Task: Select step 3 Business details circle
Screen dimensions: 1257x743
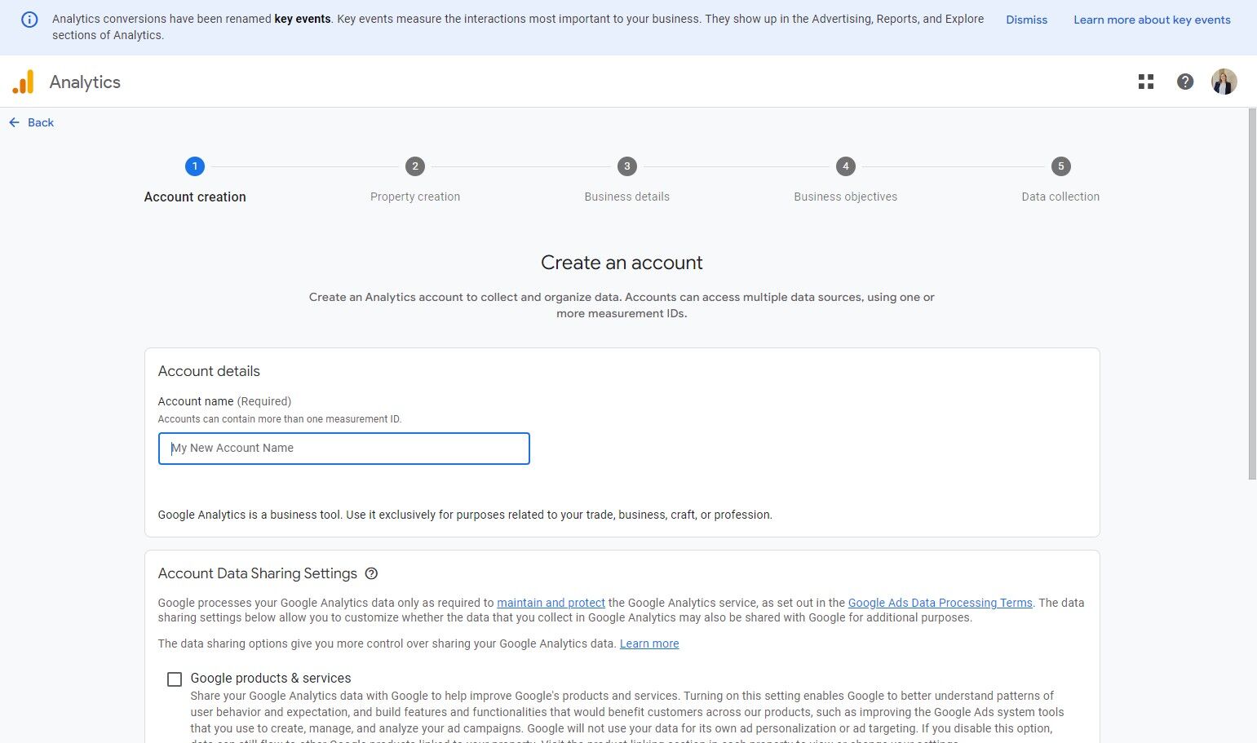Action: tap(626, 166)
